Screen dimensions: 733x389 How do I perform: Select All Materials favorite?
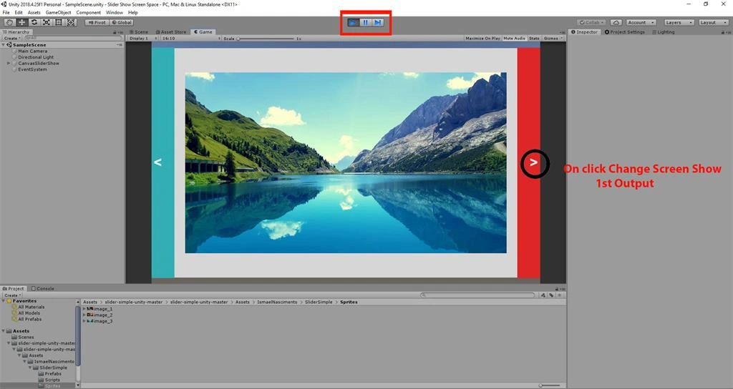(x=31, y=307)
